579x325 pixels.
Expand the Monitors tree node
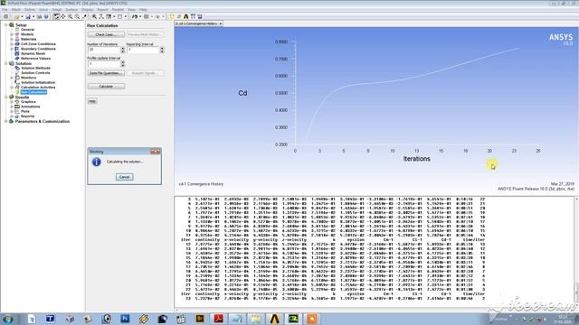click(12, 78)
